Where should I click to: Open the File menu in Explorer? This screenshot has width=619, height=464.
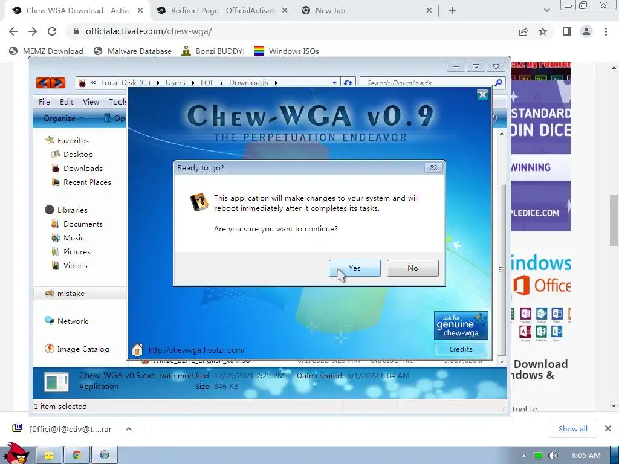(44, 101)
